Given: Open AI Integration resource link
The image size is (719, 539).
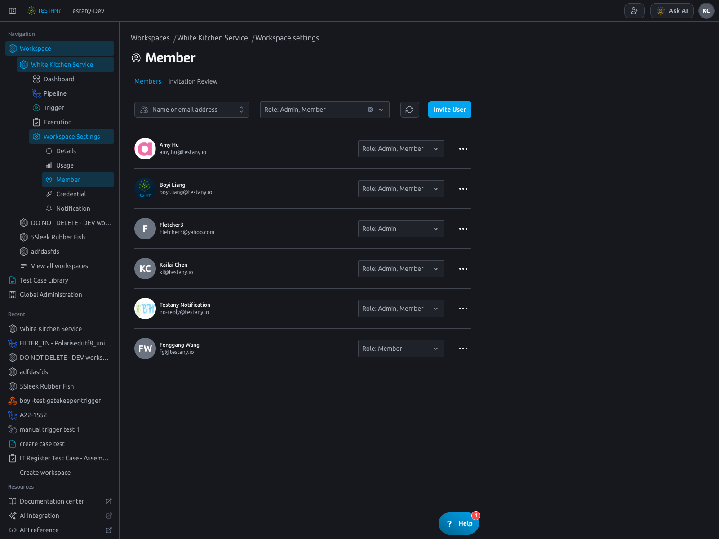Looking at the screenshot, I should (60, 516).
